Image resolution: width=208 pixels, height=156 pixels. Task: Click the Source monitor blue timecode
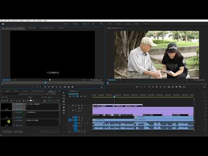[6, 80]
